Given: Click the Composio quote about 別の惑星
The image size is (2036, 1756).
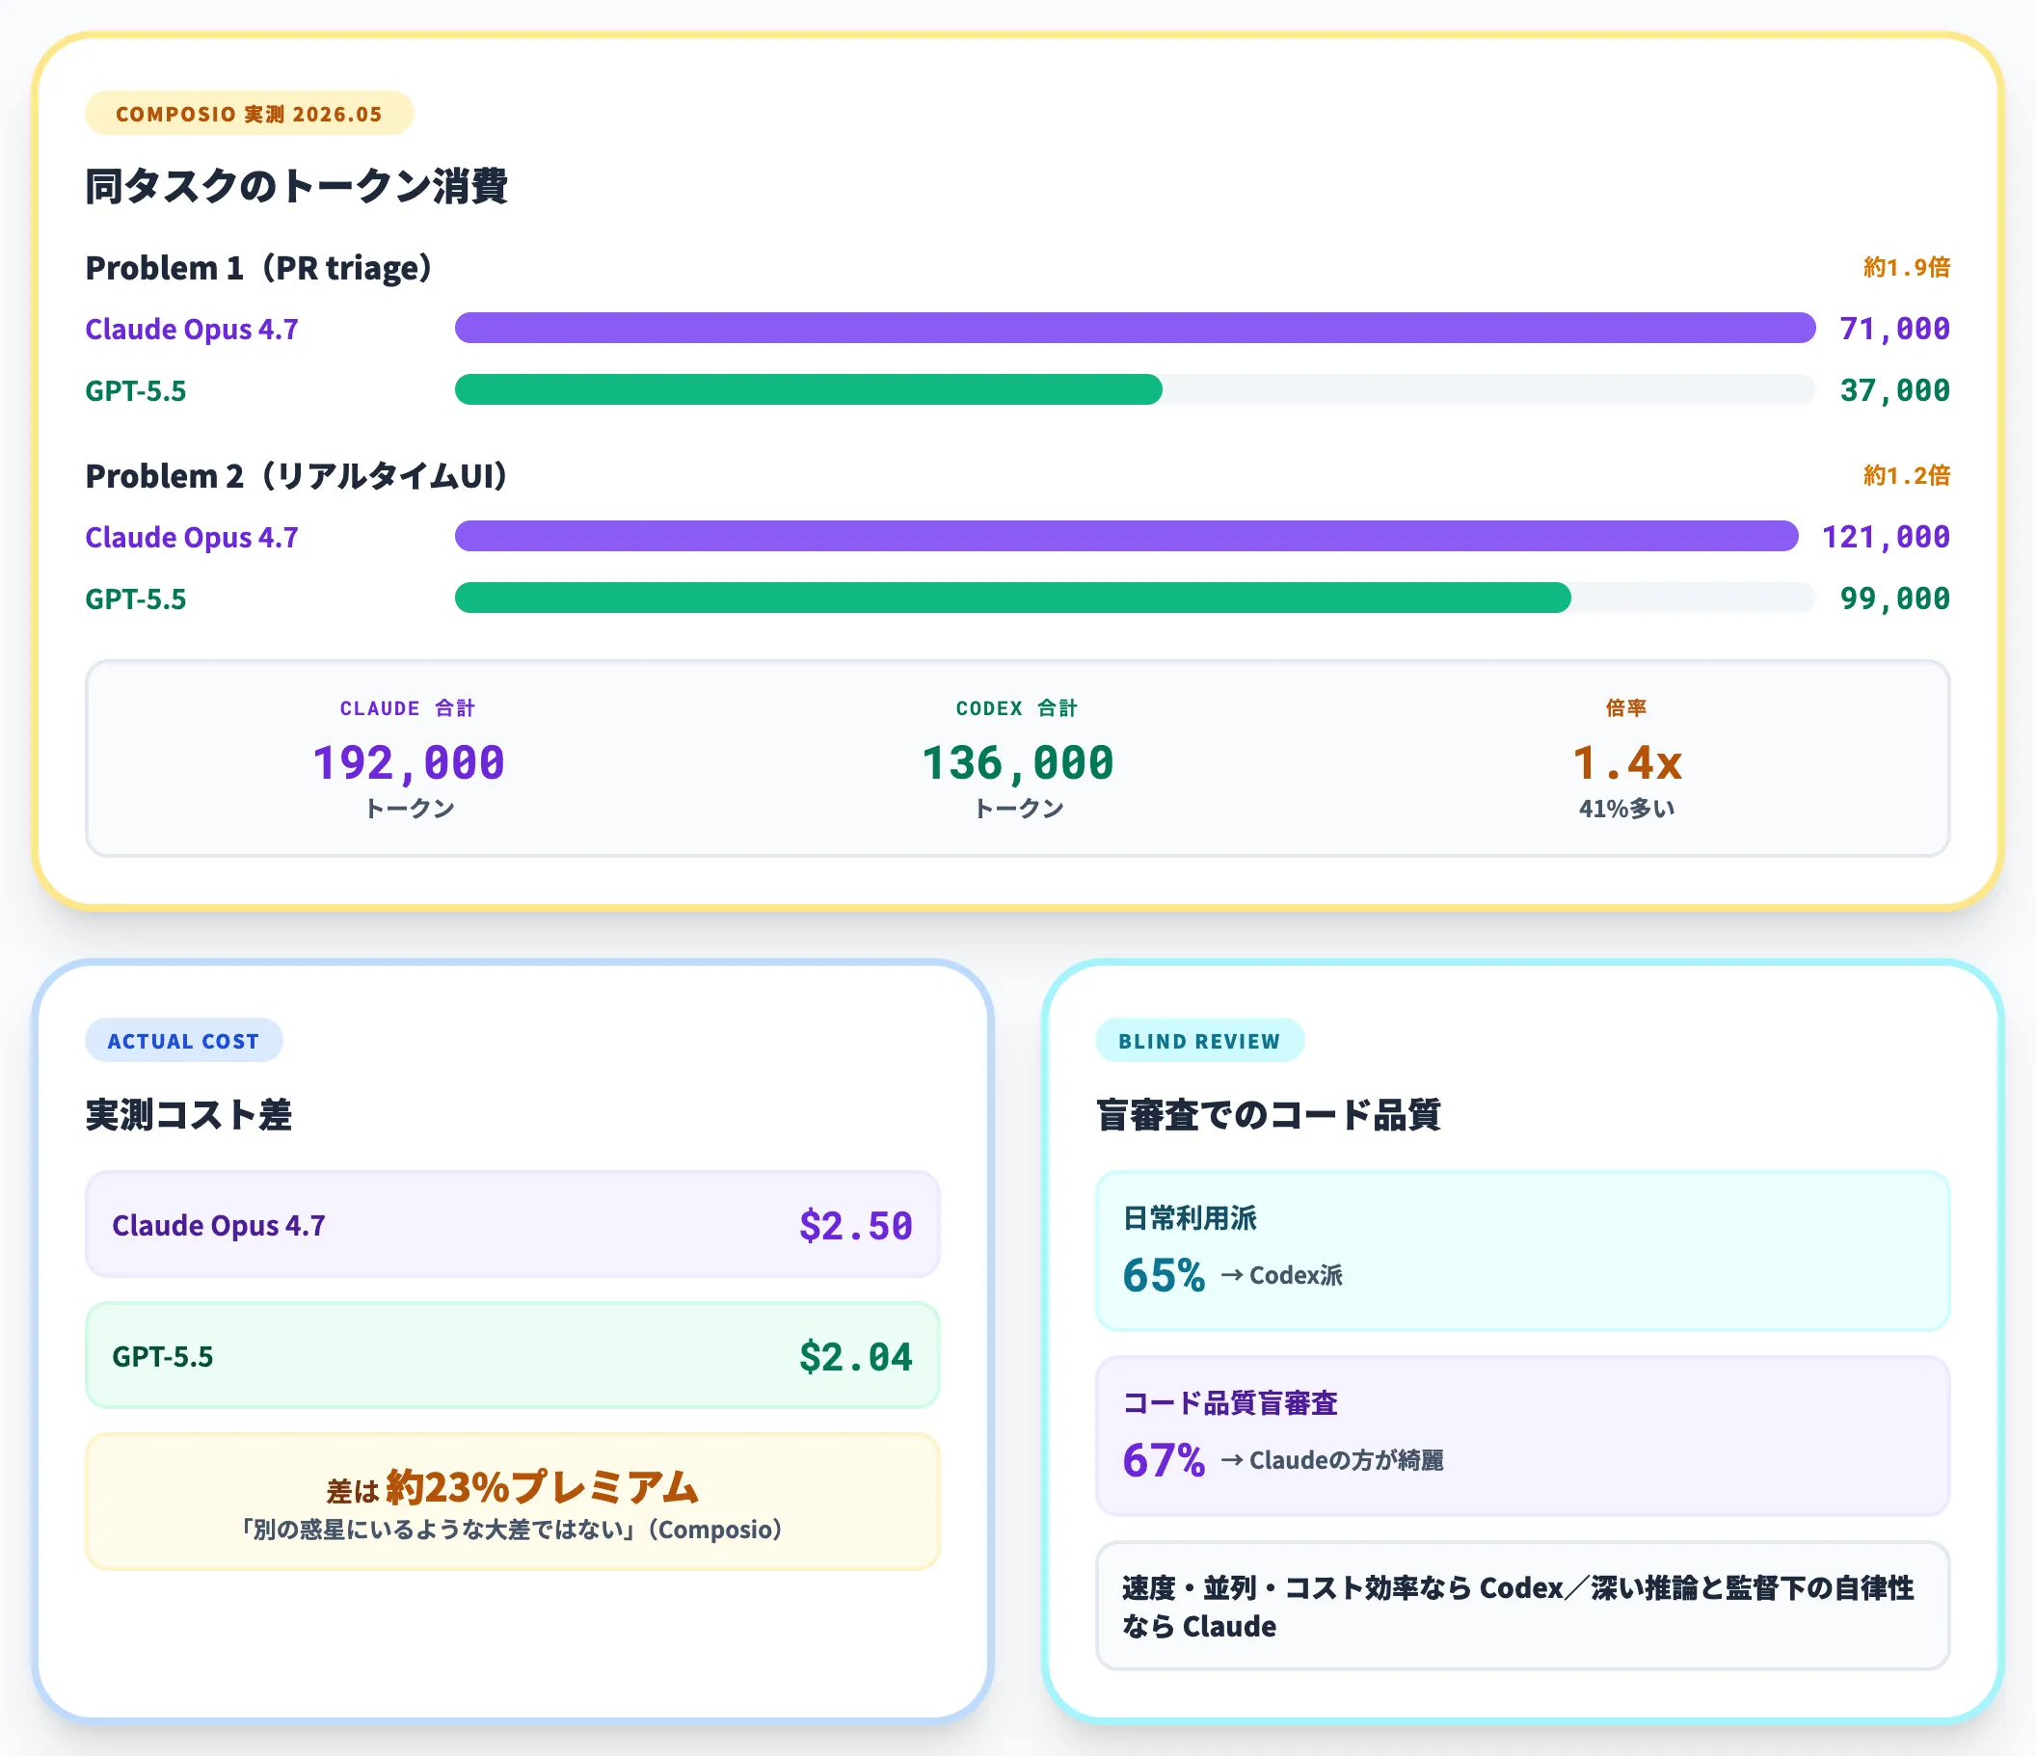Looking at the screenshot, I should tap(512, 1529).
